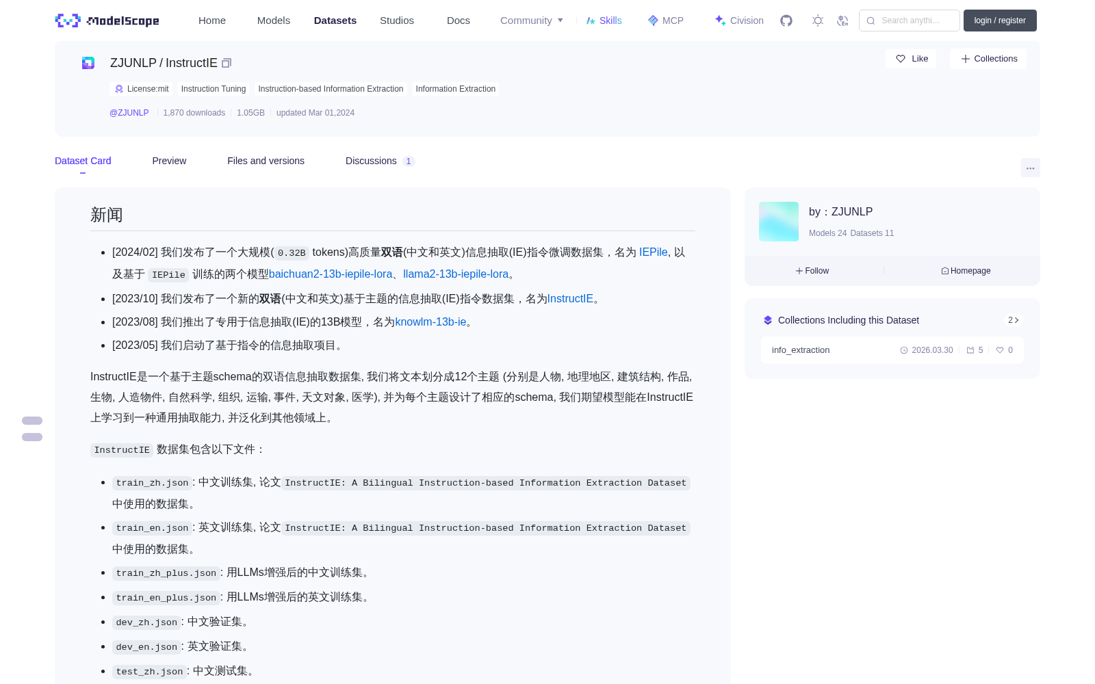Focus the search anything field

tap(910, 21)
